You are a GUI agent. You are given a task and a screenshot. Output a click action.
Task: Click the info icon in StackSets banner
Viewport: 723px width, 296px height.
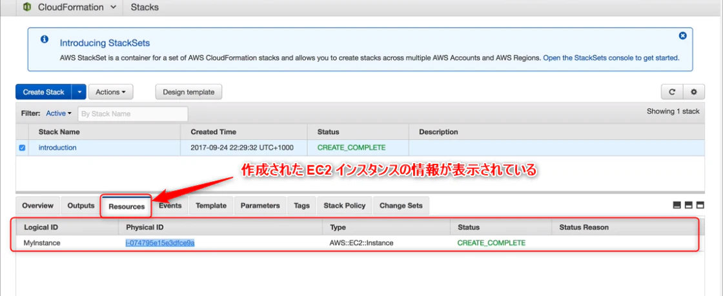pos(45,39)
